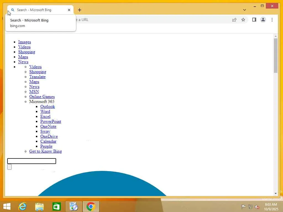Image resolution: width=283 pixels, height=212 pixels.
Task: Click the small button below the search box
Action: 9,167
